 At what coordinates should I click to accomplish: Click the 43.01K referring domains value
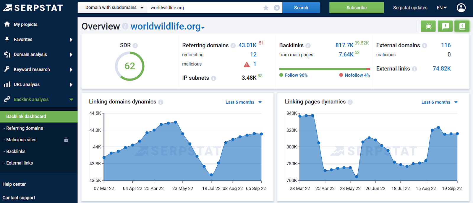pyautogui.click(x=247, y=45)
